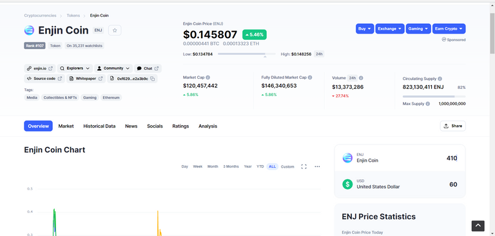The image size is (495, 236).
Task: Toggle chart fullscreen icon
Action: tap(304, 166)
